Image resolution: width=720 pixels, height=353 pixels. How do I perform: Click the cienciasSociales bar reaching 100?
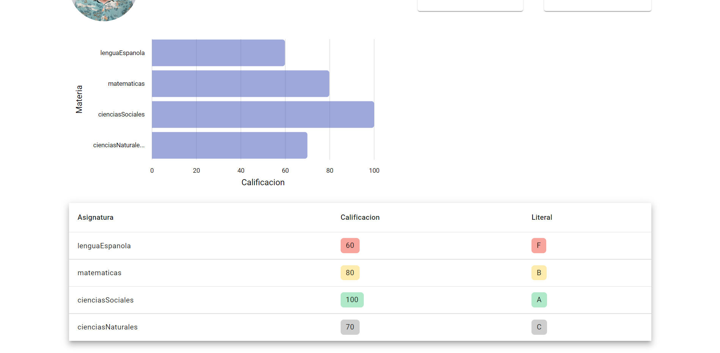263,114
